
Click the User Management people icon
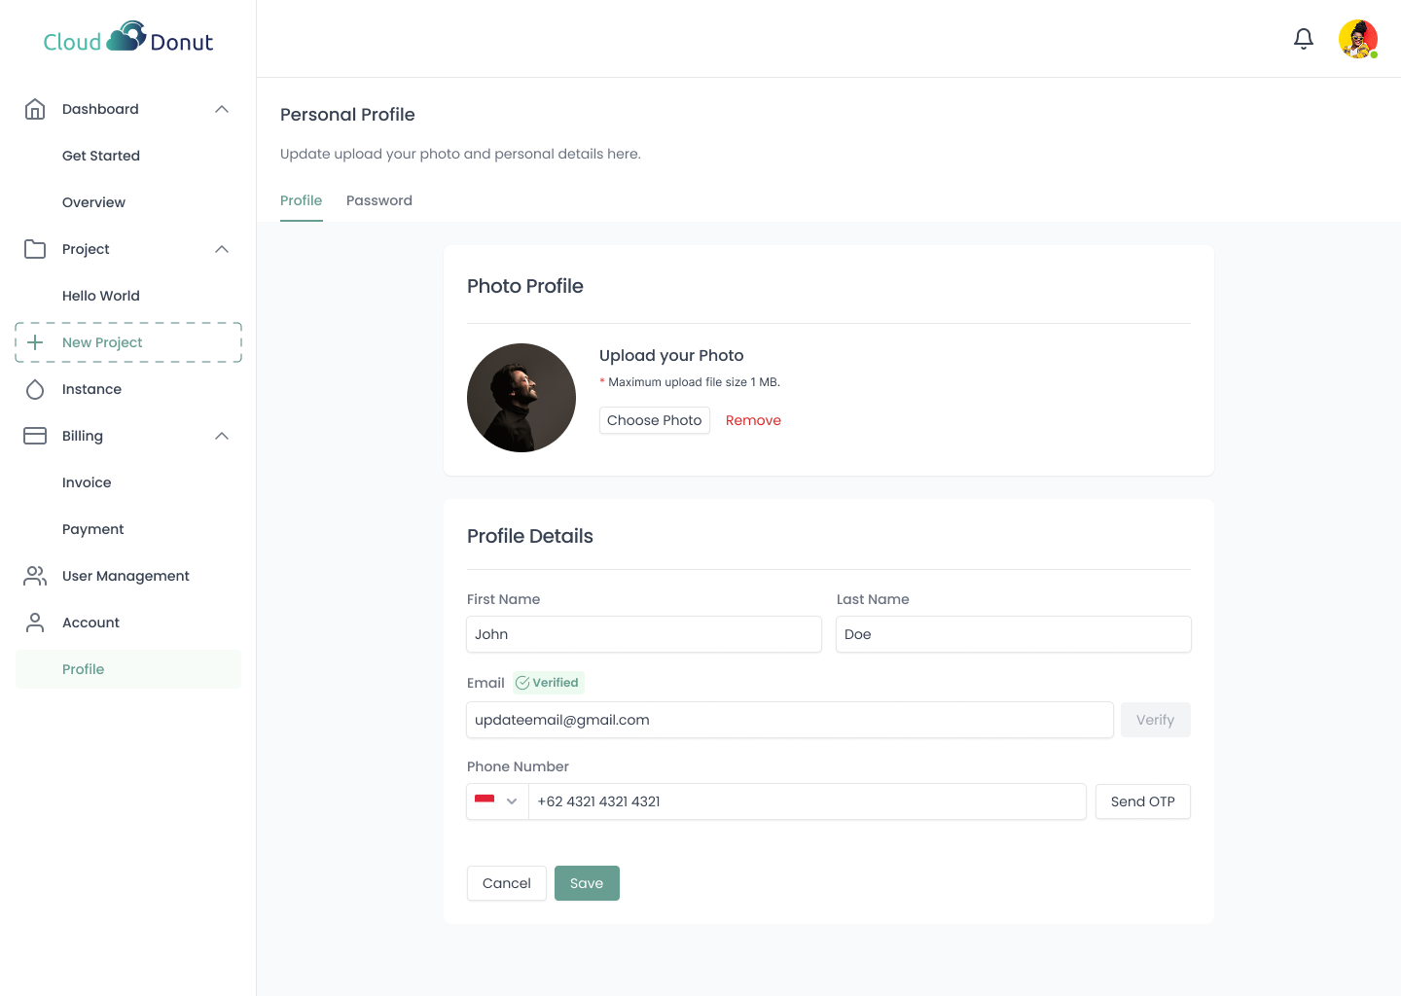tap(35, 576)
